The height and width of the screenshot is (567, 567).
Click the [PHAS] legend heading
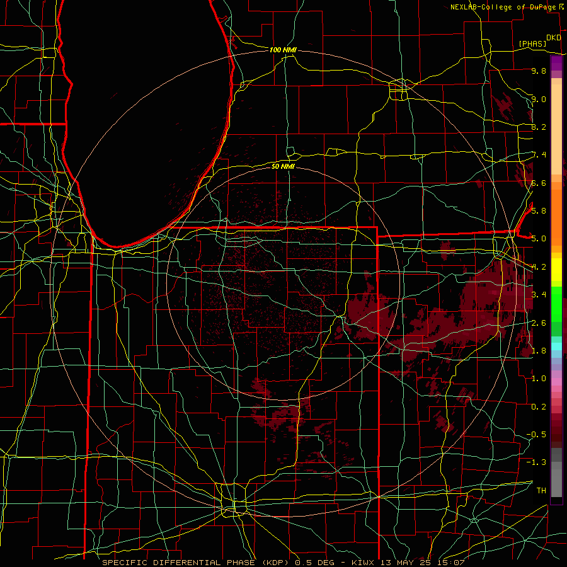(x=532, y=43)
